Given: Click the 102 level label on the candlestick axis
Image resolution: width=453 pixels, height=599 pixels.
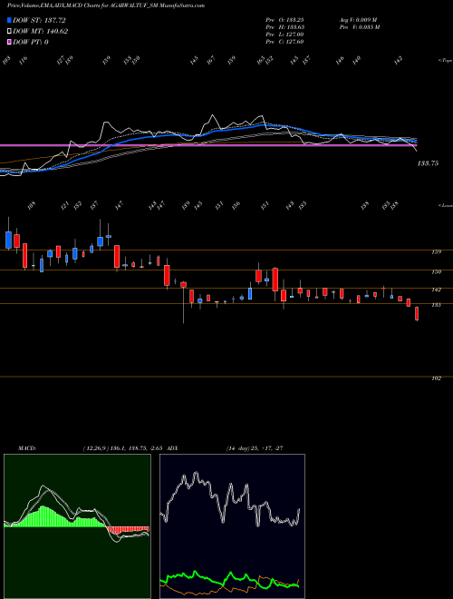Looking at the screenshot, I should [436, 378].
